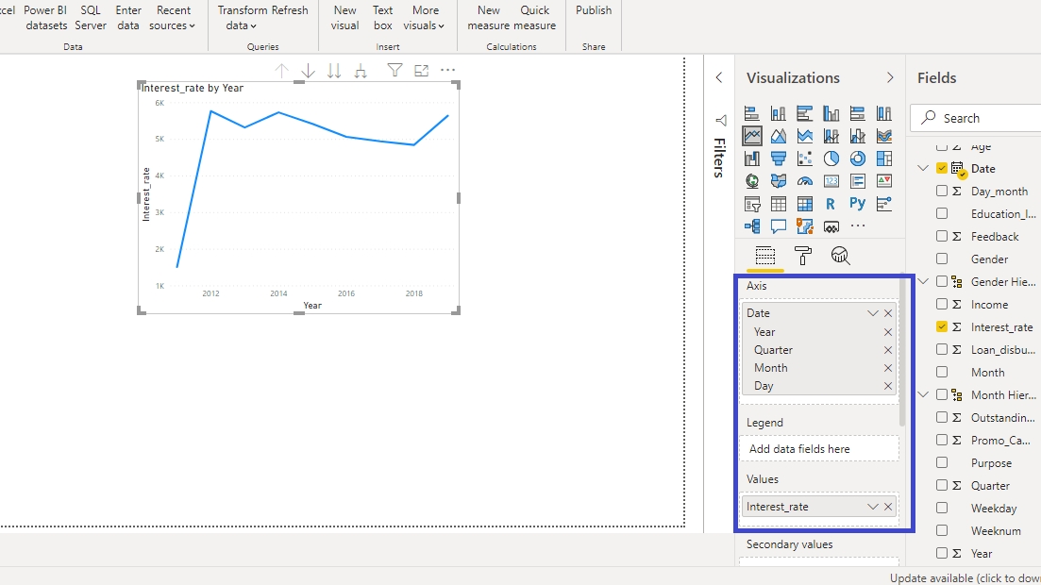Image resolution: width=1041 pixels, height=585 pixels.
Task: Uncheck the Interest_rate field
Action: point(942,327)
